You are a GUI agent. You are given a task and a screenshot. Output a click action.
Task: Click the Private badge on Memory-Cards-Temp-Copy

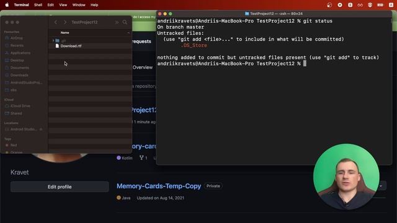[213, 186]
